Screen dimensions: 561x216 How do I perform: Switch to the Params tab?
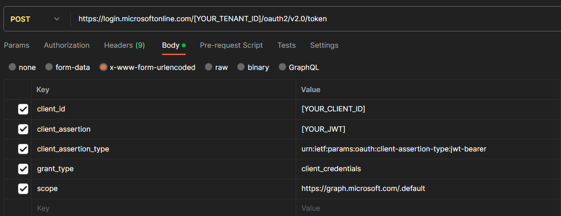(16, 45)
